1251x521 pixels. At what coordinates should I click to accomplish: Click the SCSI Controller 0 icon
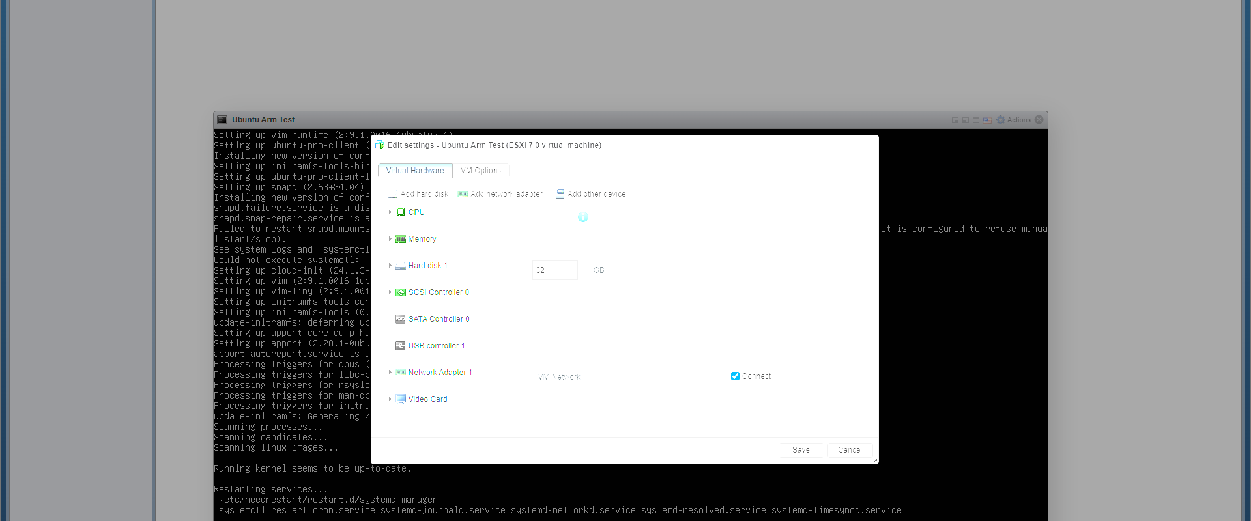click(401, 292)
